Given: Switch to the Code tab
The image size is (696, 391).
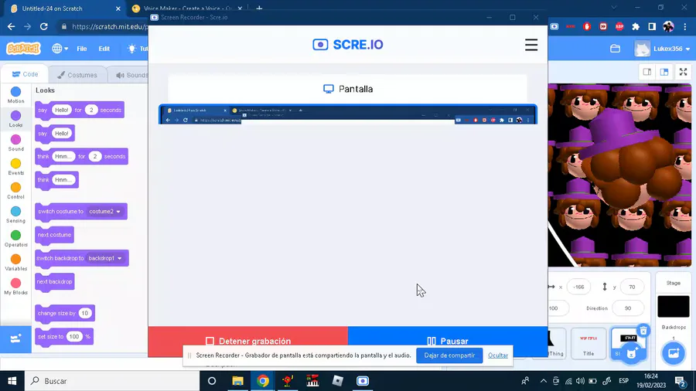Looking at the screenshot, I should coord(25,74).
